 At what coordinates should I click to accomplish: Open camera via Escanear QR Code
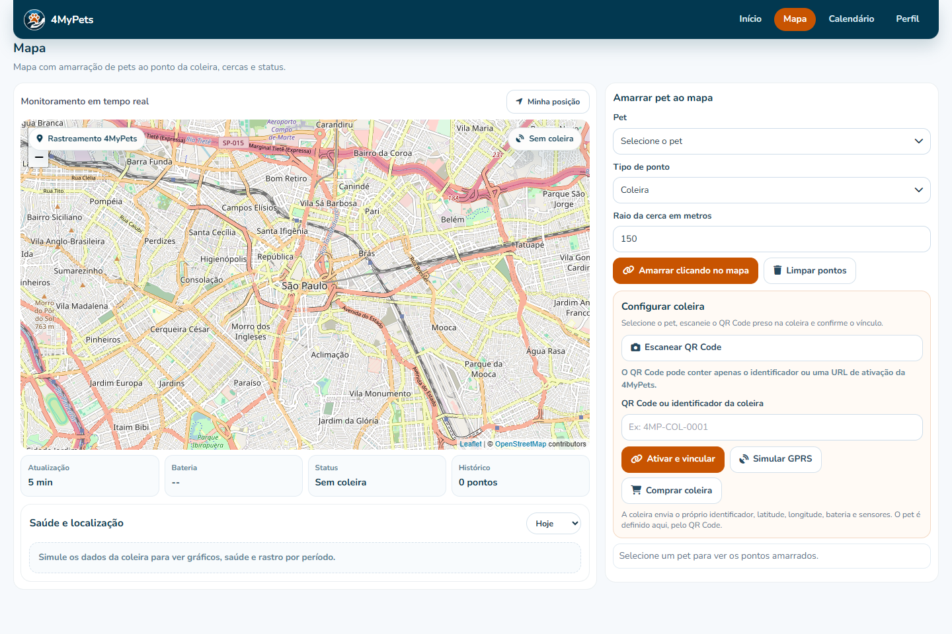click(x=772, y=348)
